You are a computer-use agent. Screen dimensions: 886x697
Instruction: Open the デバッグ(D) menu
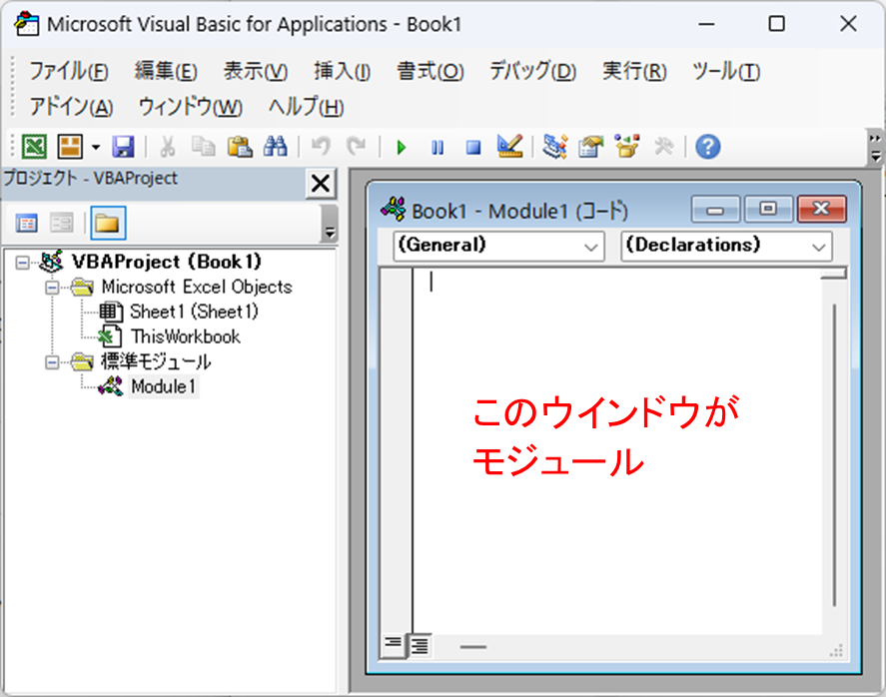coord(532,71)
